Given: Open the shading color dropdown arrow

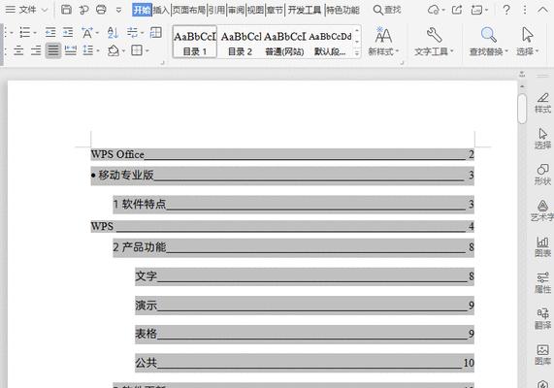Looking at the screenshot, I should (x=123, y=50).
